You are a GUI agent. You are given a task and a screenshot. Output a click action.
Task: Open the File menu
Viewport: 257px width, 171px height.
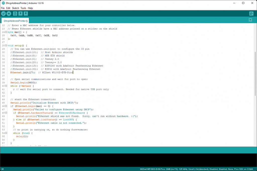(3, 8)
